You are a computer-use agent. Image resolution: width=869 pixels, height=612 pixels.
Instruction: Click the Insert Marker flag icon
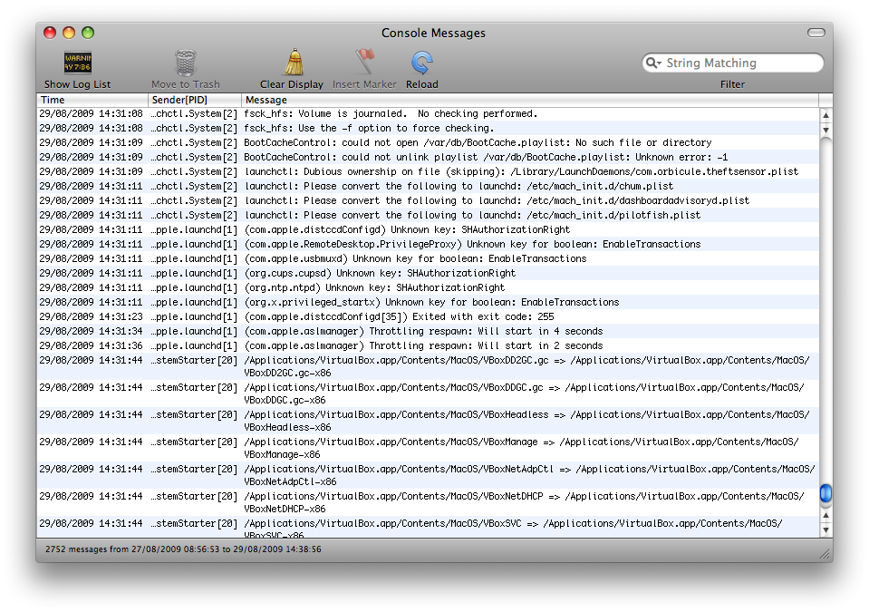tap(364, 62)
